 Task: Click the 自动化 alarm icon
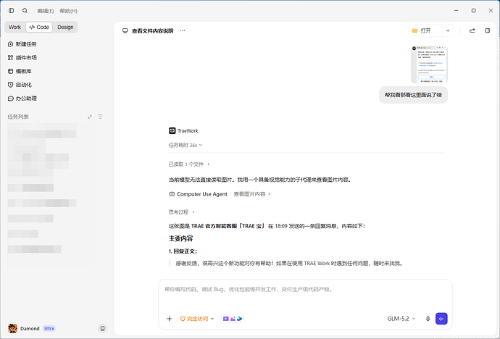pyautogui.click(x=11, y=85)
